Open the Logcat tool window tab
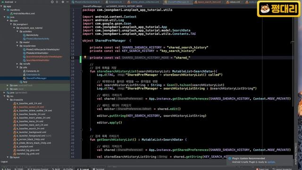This screenshot has height=170, width=302. (83, 169)
